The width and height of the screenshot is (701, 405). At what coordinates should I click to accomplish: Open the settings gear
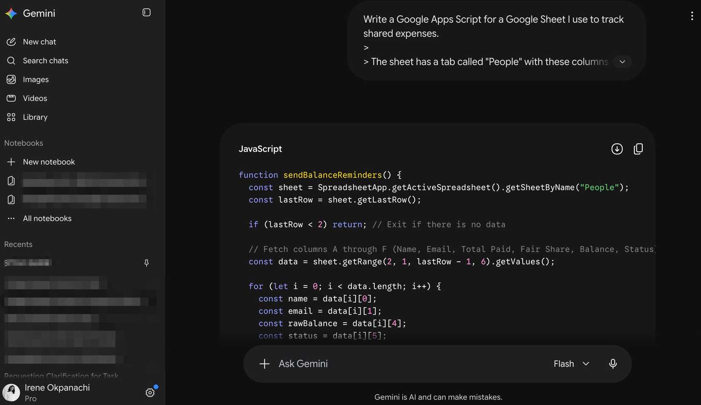click(150, 393)
